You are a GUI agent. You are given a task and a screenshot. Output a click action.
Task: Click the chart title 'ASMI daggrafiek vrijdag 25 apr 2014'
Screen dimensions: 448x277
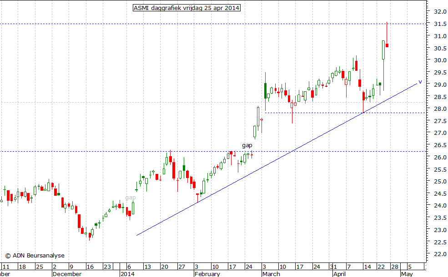186,8
